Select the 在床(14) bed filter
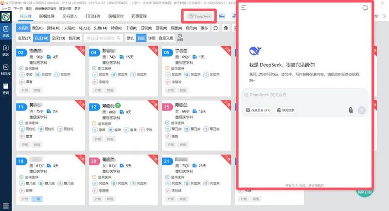This screenshot has width=389, height=211. point(41,38)
